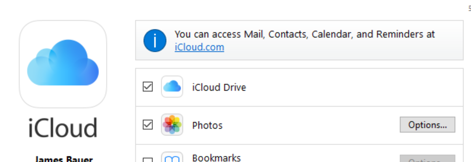Image resolution: width=471 pixels, height=162 pixels.
Task: Open Photos Options... button
Action: click(x=427, y=125)
